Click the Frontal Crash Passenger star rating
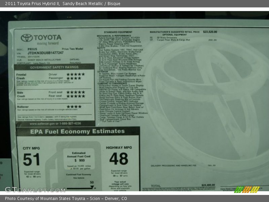The width and height of the screenshot is (269, 202). pos(73,78)
